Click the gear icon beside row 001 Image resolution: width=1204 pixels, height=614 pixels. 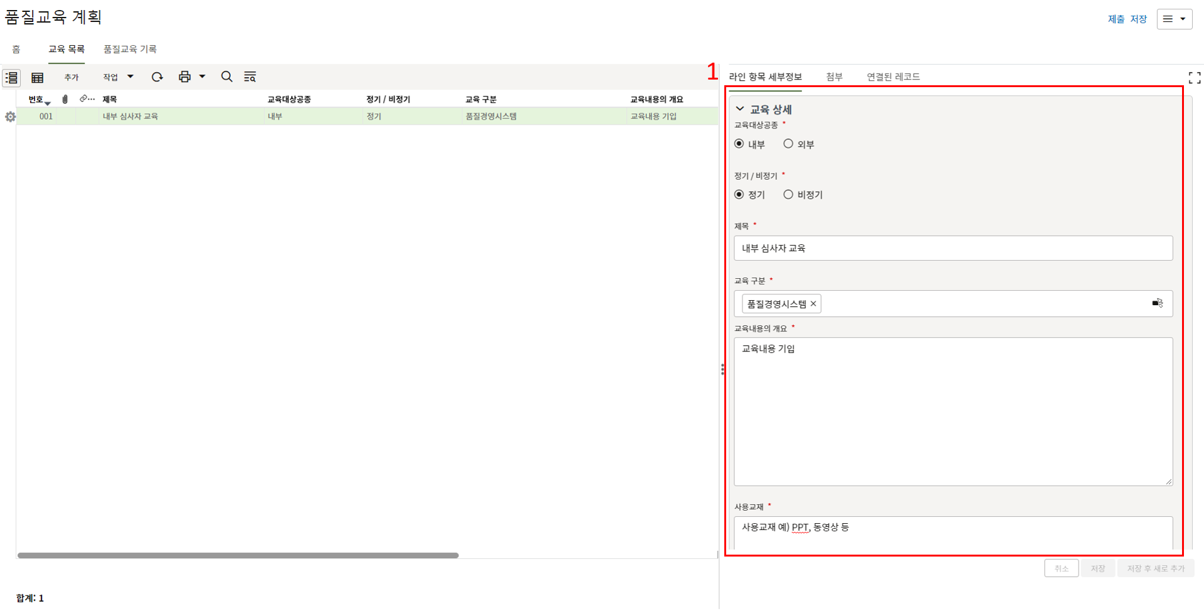click(x=10, y=117)
